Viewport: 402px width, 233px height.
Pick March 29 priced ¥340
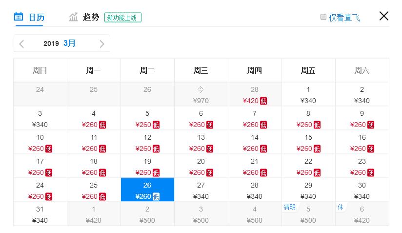[308, 190]
